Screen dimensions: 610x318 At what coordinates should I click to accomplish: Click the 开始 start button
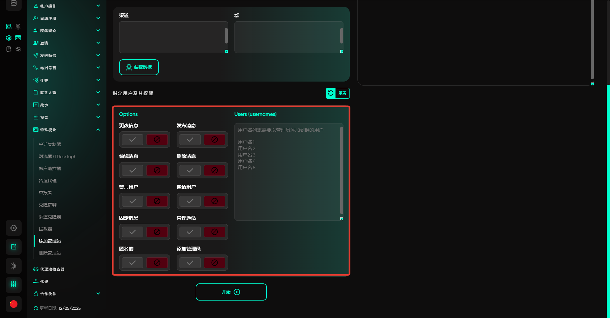(231, 292)
